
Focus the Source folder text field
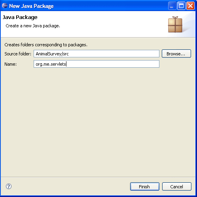pyautogui.click(x=97, y=54)
